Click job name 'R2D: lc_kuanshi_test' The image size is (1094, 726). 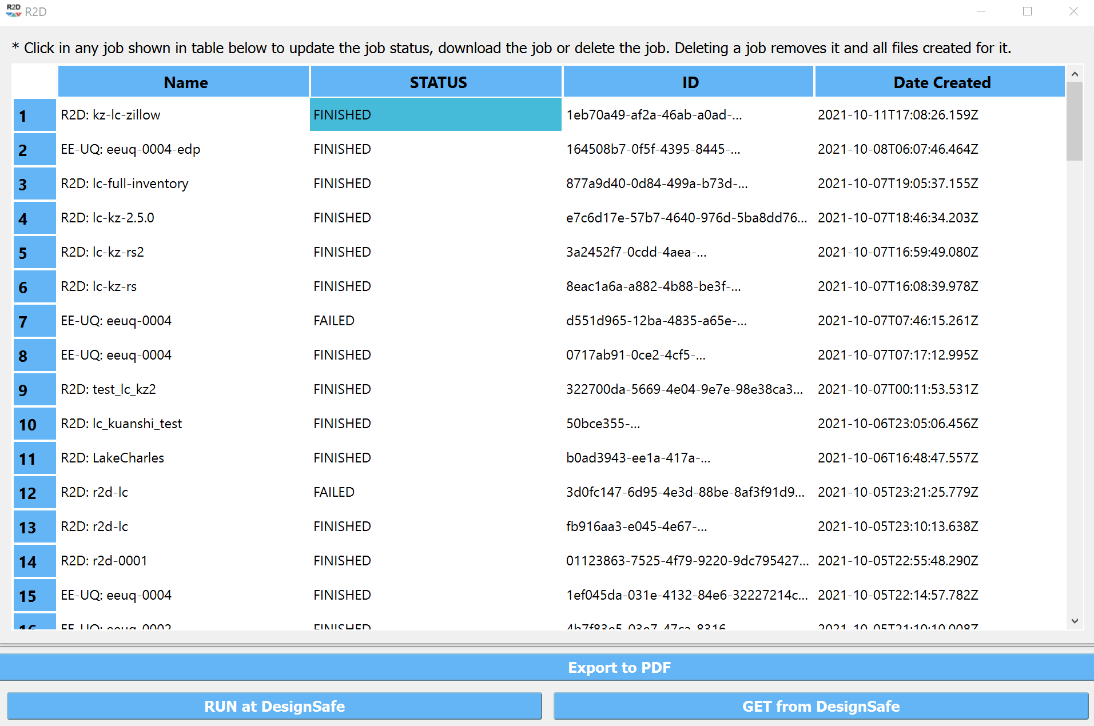coord(121,424)
